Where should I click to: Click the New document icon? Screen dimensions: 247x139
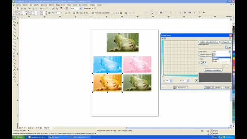[x=15, y=8]
